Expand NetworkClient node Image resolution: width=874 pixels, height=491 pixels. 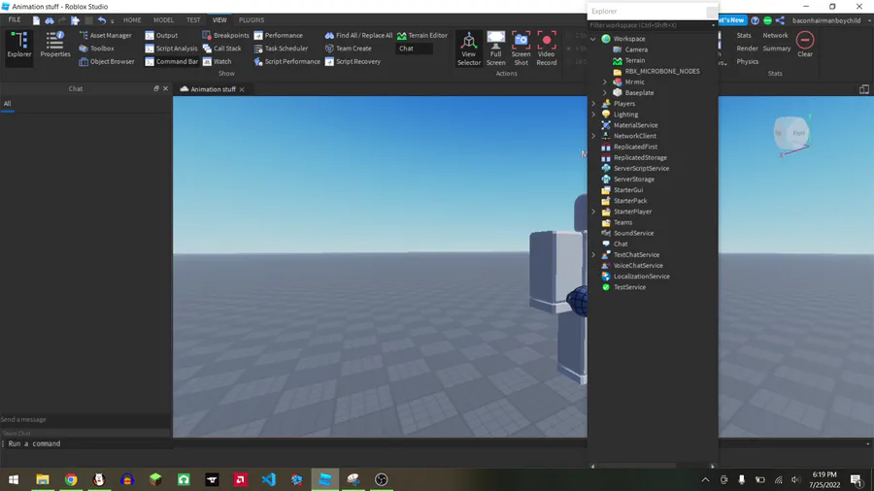pos(593,136)
